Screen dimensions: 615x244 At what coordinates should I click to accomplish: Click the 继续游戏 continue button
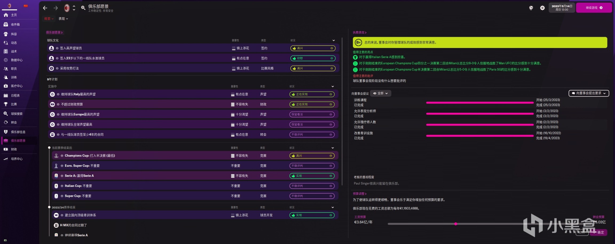coord(594,8)
